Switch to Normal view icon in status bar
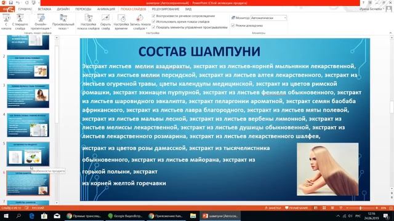The image size is (394, 221). [x=316, y=208]
